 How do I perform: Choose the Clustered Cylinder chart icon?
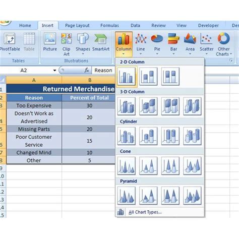127,136
